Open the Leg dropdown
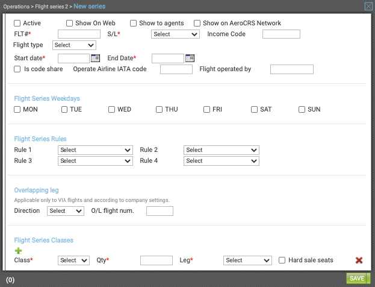Image resolution: width=375 pixels, height=287 pixels. click(x=247, y=260)
